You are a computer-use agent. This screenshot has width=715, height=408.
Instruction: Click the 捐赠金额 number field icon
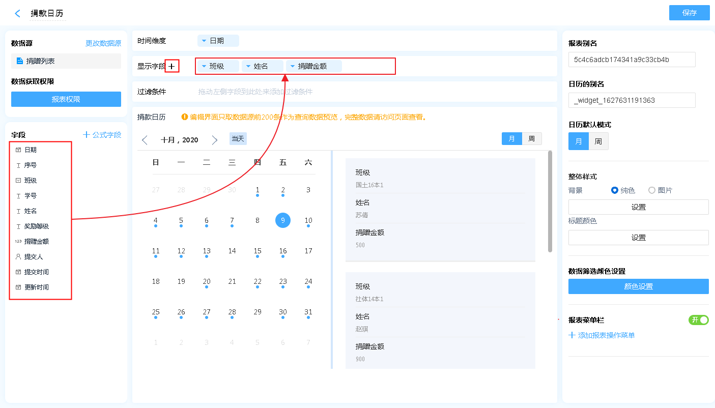click(18, 242)
